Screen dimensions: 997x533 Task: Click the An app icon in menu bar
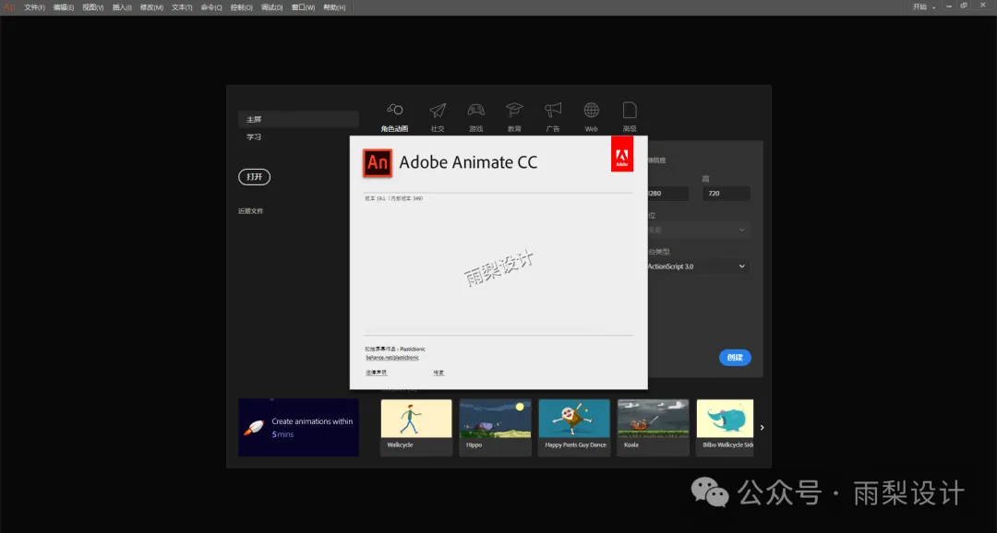pos(9,7)
